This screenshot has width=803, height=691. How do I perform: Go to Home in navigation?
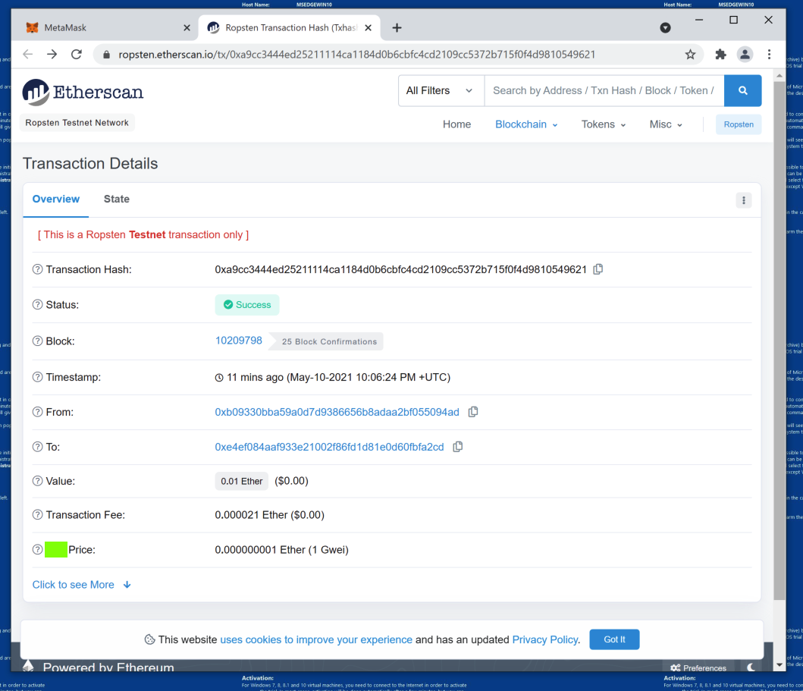pyautogui.click(x=456, y=124)
